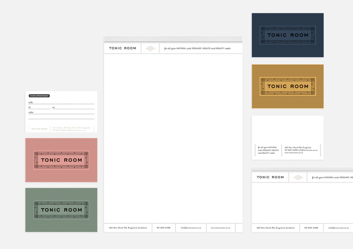The image size is (353, 249).
Task: Click the 'at' field on appointment card
Action: click(39, 107)
